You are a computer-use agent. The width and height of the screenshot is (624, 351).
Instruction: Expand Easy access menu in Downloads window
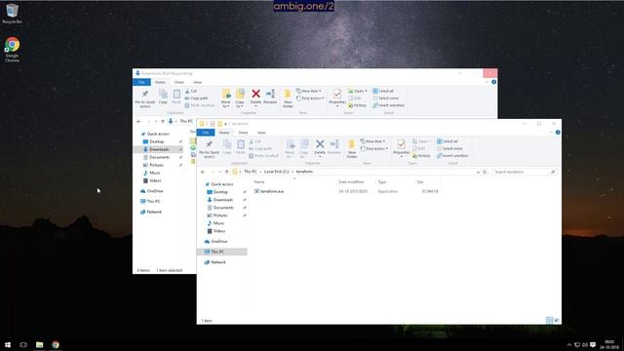(x=310, y=98)
